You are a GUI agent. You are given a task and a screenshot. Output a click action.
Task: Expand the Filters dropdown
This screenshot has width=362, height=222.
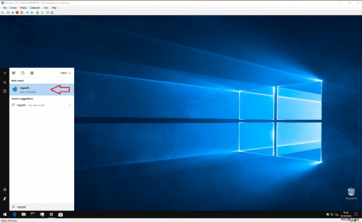click(66, 73)
